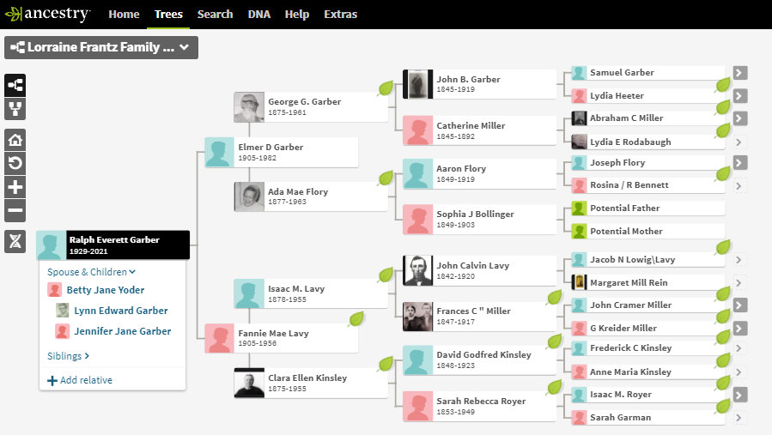Image resolution: width=772 pixels, height=435 pixels.
Task: Open the leaf hint on George G. Garber
Action: pos(386,88)
